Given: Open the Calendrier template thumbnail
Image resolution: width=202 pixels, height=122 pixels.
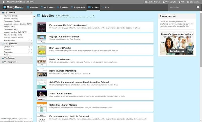Looking at the screenshot, I should click(42, 107).
